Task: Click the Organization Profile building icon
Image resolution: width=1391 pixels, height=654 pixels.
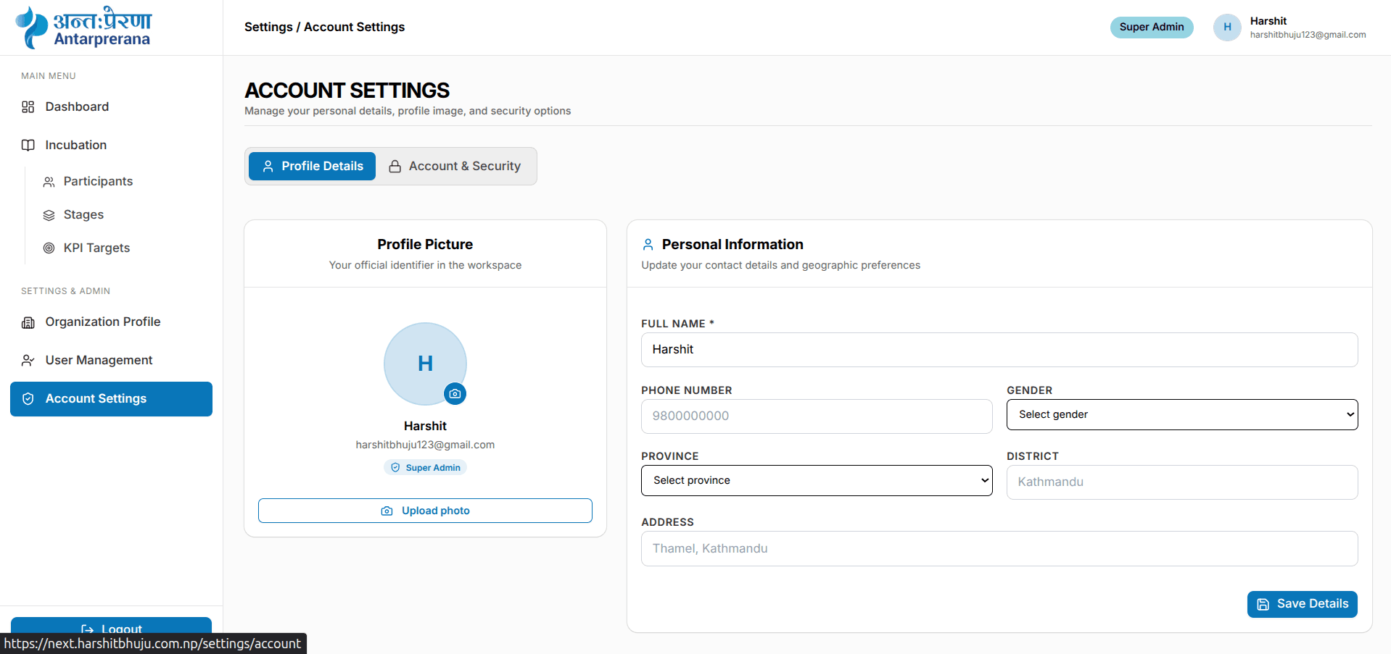Action: [x=28, y=322]
